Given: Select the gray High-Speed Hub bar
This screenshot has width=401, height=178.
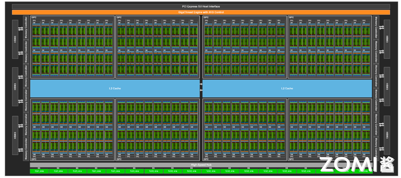Looking at the screenshot, I should pos(200,165).
